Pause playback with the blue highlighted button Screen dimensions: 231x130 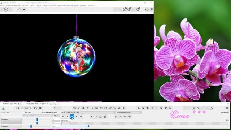coord(72,117)
